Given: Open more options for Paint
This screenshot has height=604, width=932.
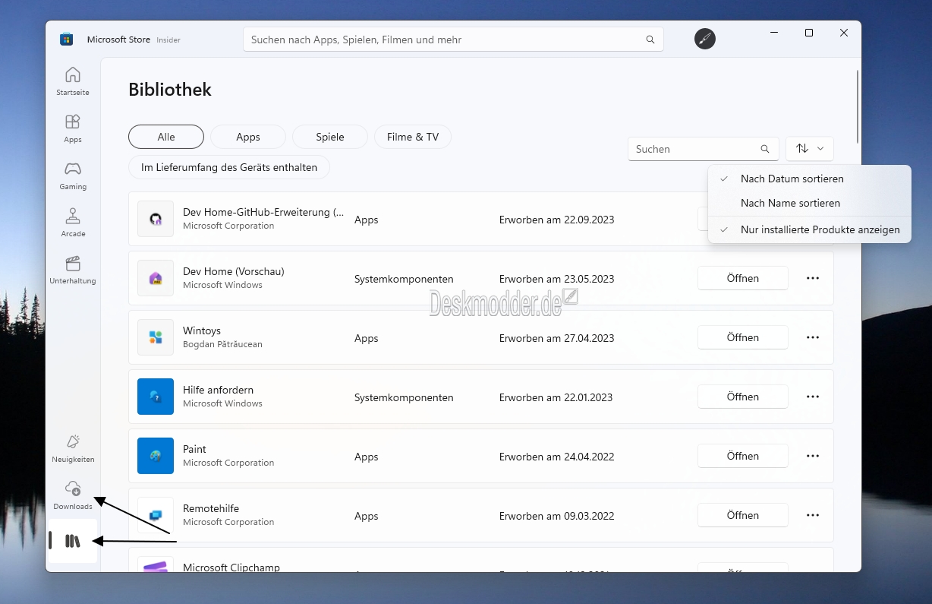Looking at the screenshot, I should click(812, 456).
